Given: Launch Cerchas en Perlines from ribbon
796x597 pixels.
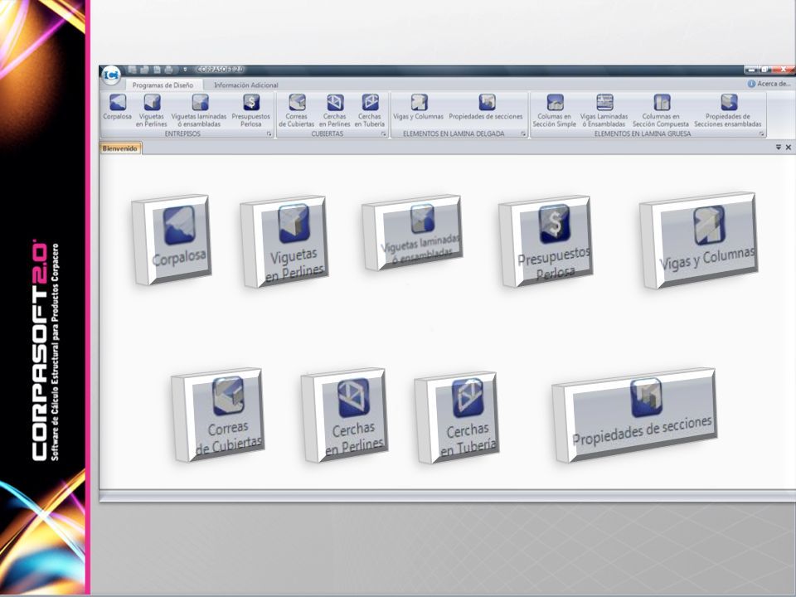Looking at the screenshot, I should (x=334, y=110).
